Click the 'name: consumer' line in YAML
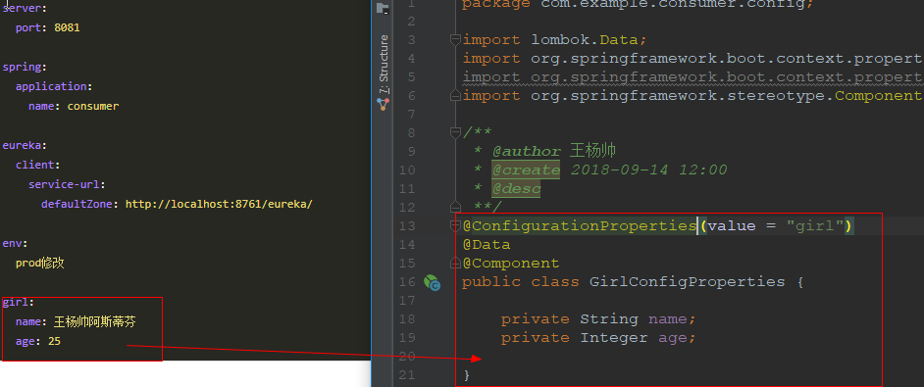 point(74,107)
